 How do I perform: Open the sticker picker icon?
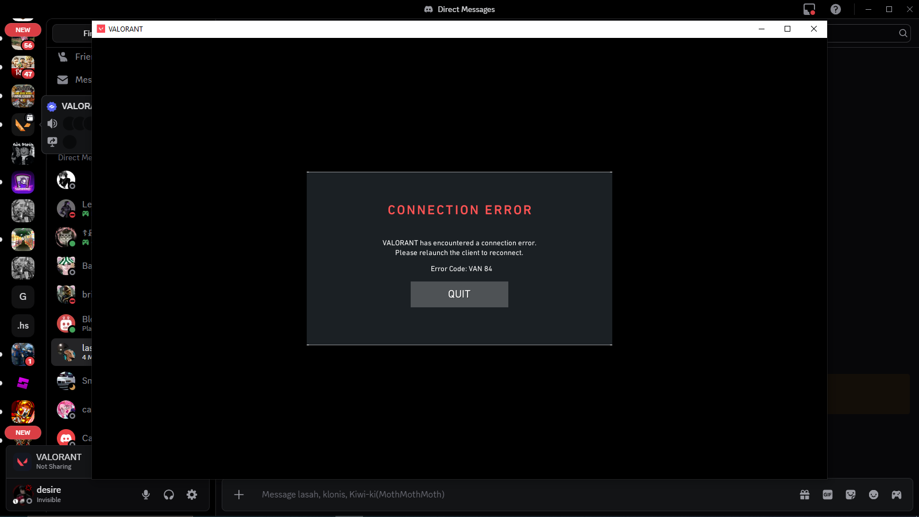(851, 495)
